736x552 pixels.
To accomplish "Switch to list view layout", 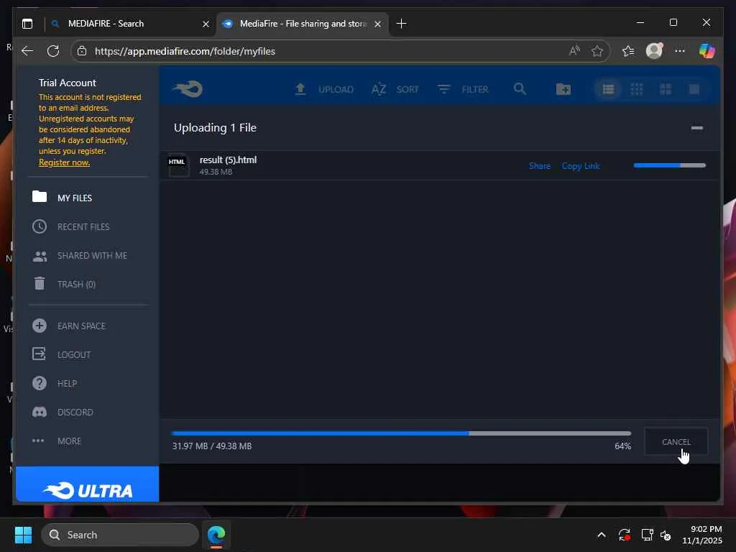I will pyautogui.click(x=608, y=89).
